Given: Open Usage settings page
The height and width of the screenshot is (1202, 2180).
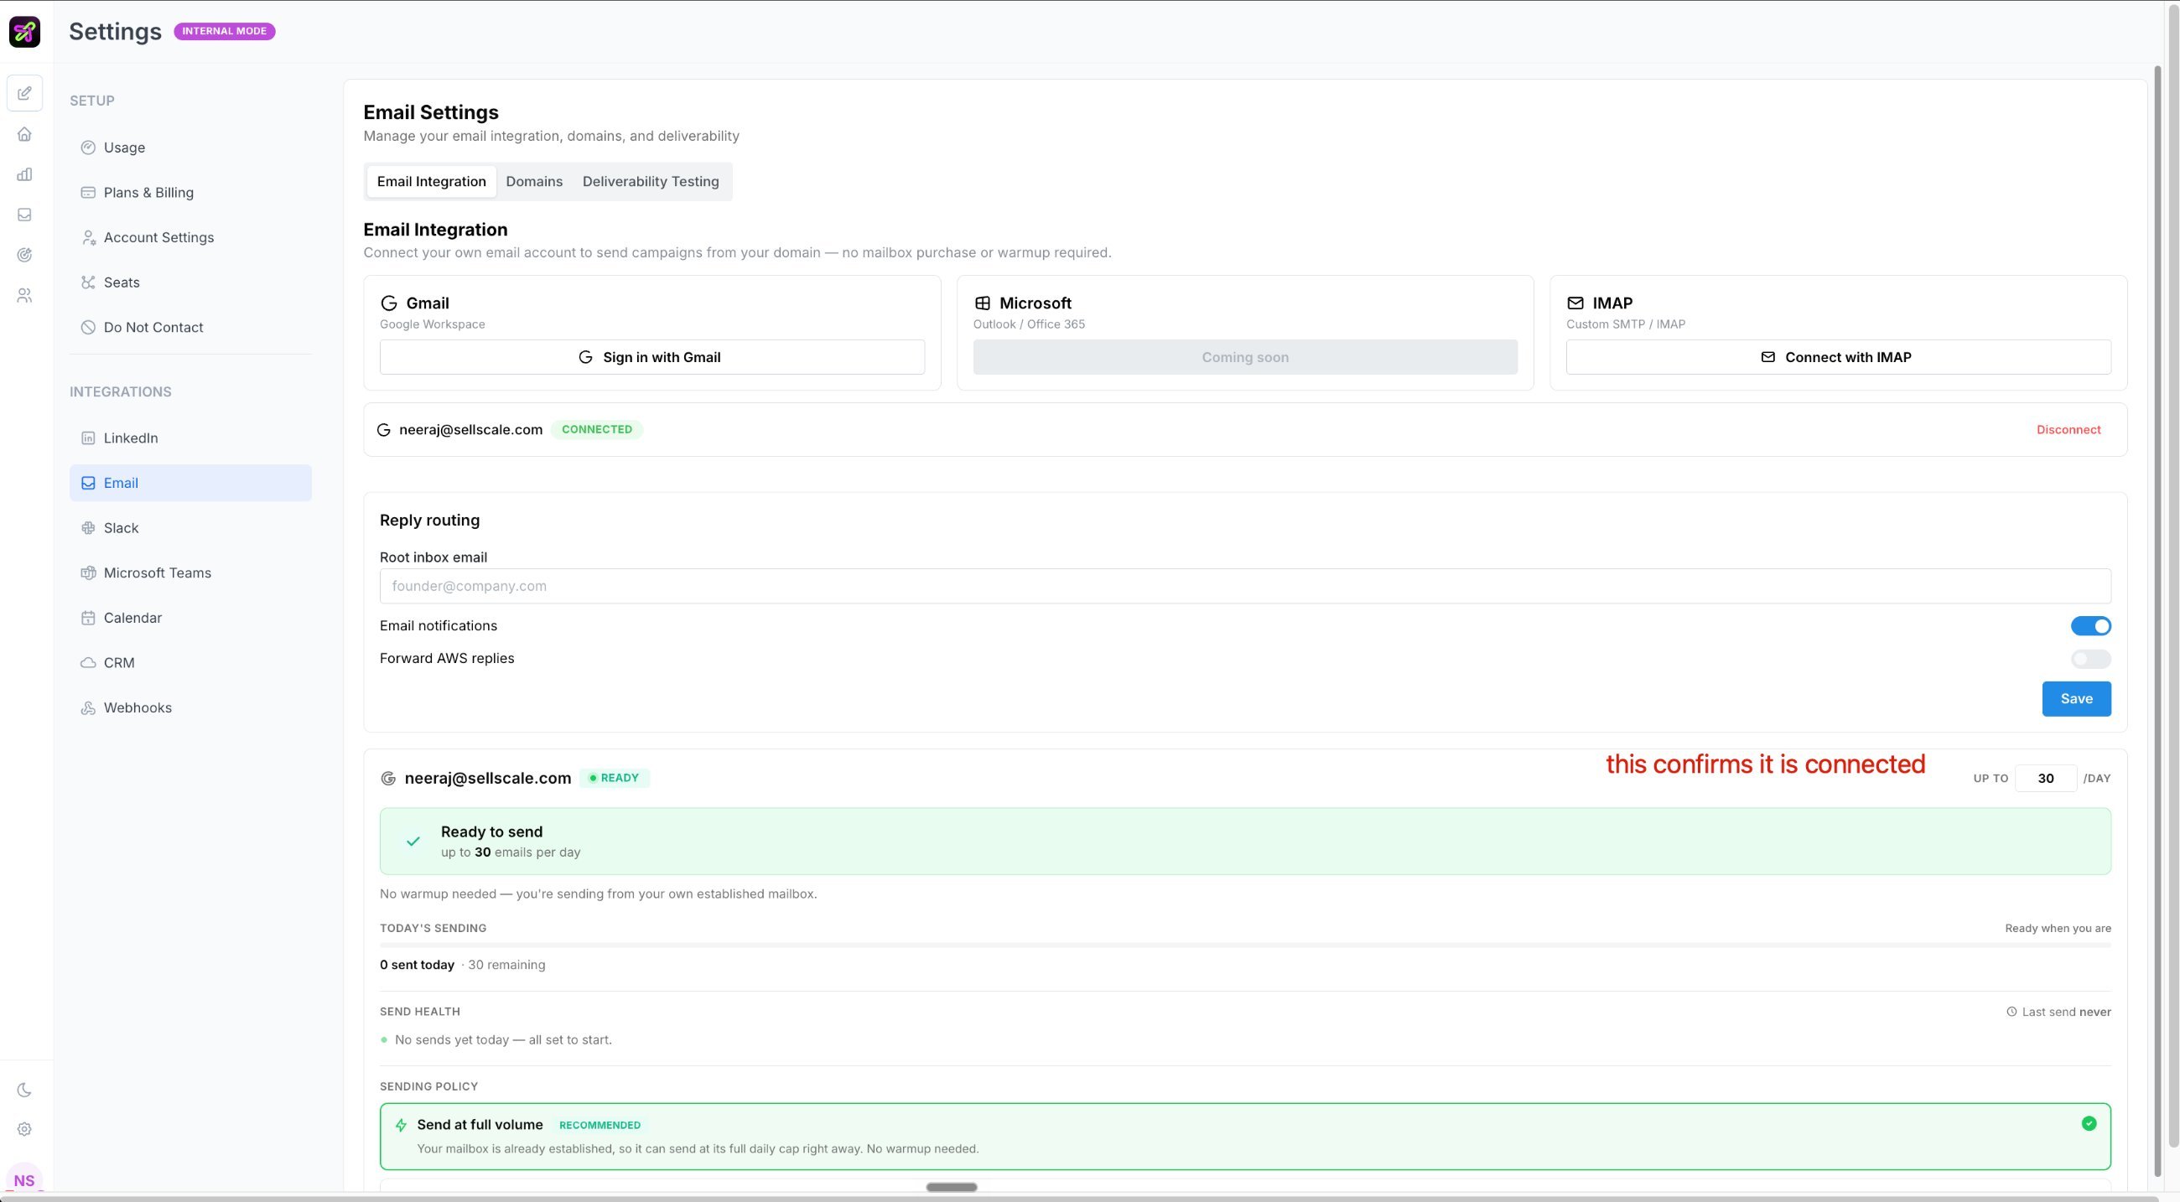Looking at the screenshot, I should tap(190, 148).
